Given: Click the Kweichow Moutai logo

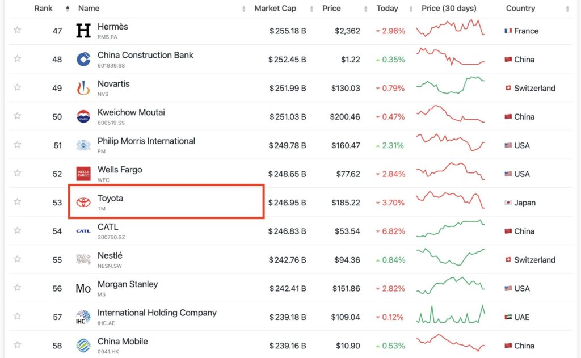Looking at the screenshot, I should (x=83, y=116).
